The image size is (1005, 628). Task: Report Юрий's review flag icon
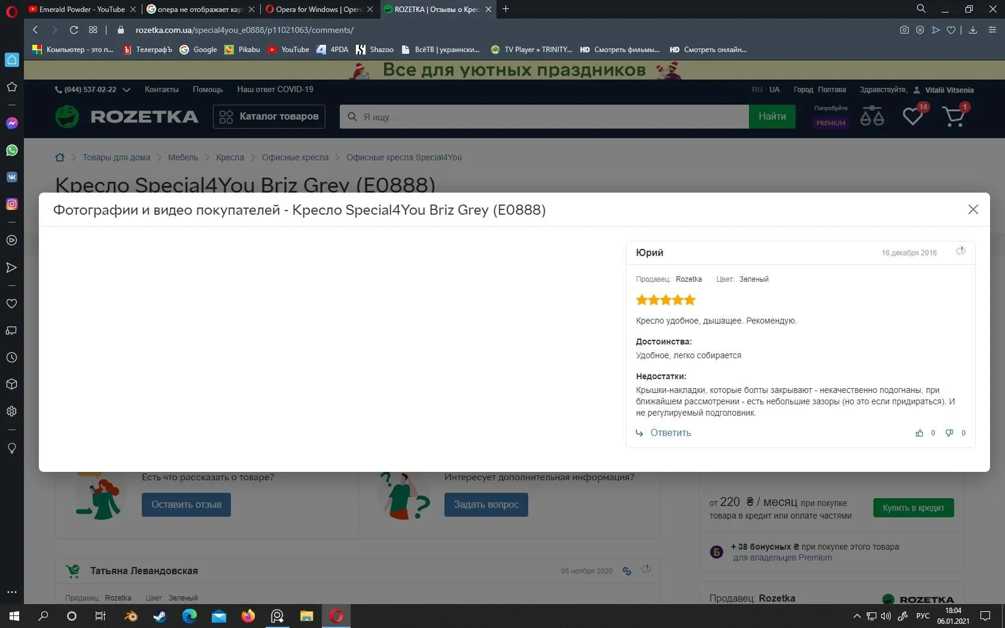[961, 251]
